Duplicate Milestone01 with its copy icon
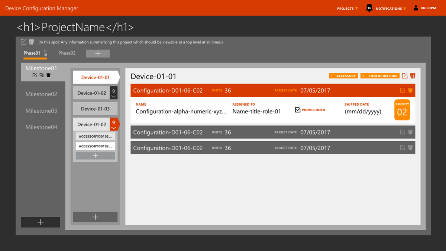This screenshot has width=446, height=251. tap(42, 75)
